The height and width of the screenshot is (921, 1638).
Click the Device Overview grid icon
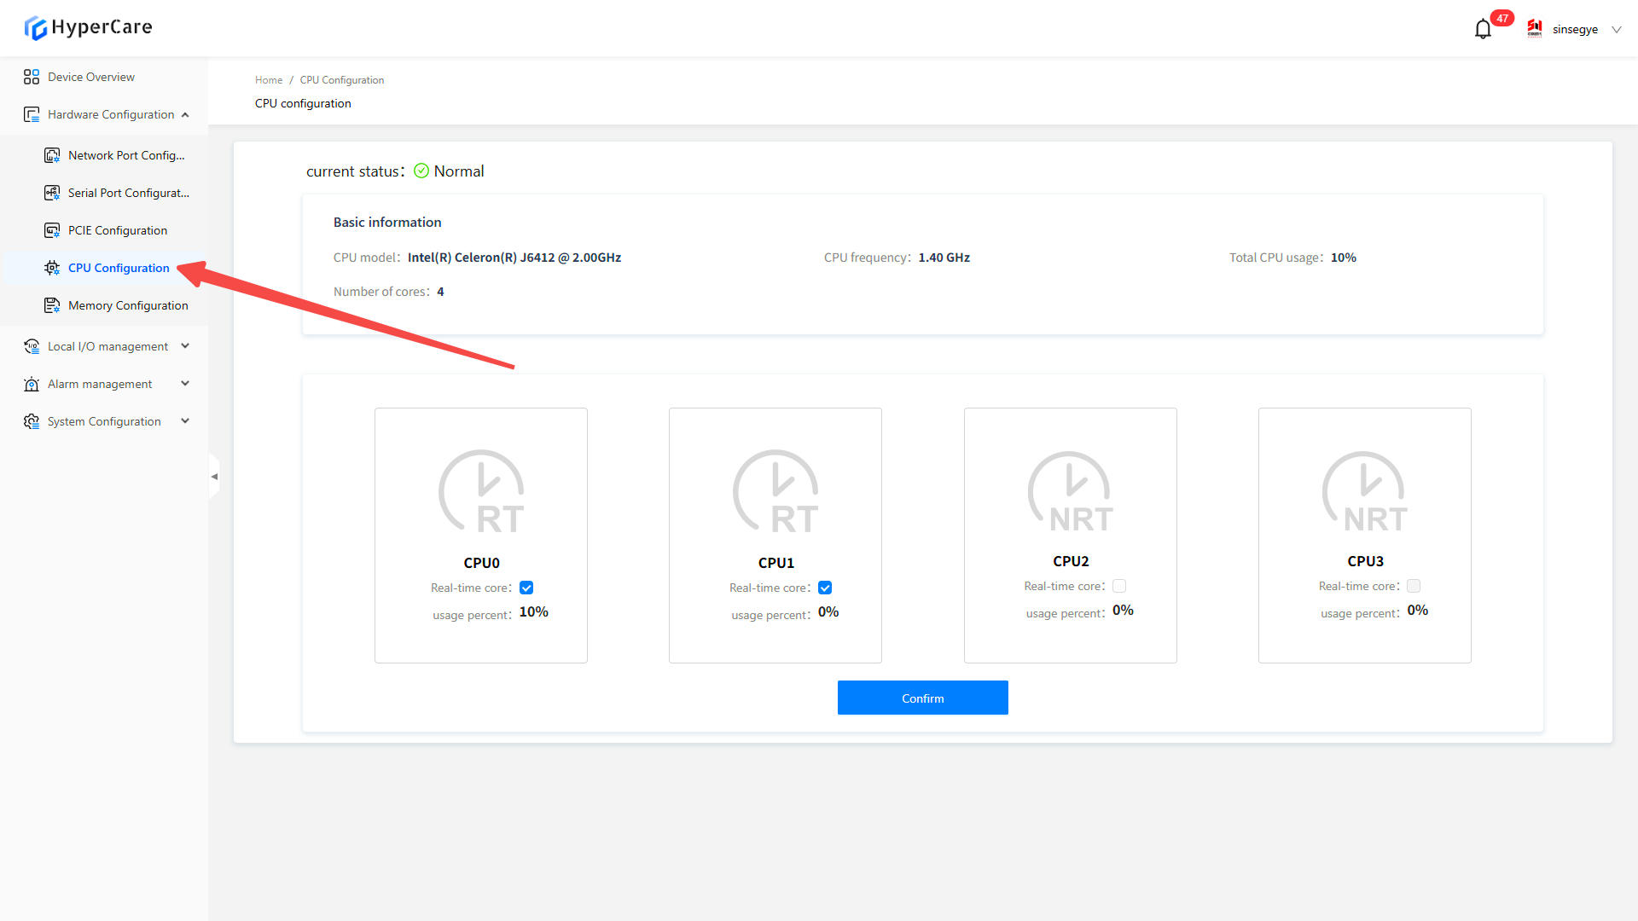(x=32, y=77)
